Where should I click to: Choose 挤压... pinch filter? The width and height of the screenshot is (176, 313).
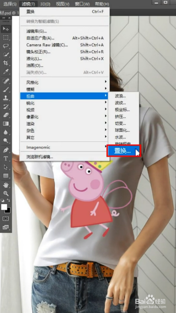(124, 117)
